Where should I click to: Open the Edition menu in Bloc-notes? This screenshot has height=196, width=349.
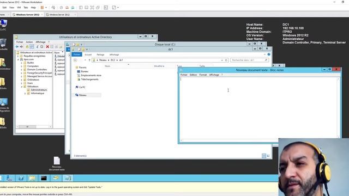193,75
